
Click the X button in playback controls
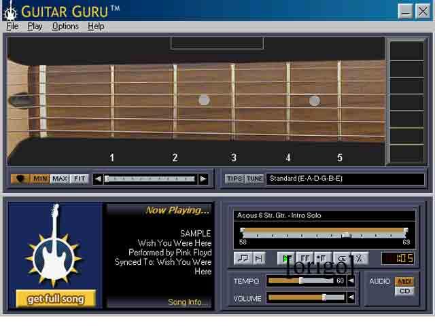(360, 259)
